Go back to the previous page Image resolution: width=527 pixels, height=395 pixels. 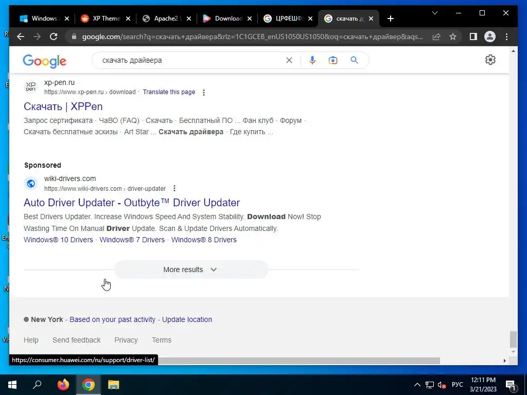(21, 37)
